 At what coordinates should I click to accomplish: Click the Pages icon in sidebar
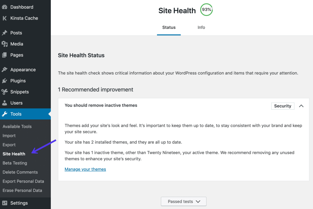(x=5, y=55)
